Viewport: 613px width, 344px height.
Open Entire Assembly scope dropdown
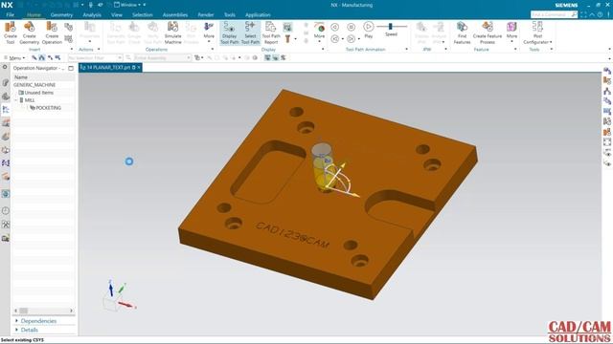(x=163, y=57)
